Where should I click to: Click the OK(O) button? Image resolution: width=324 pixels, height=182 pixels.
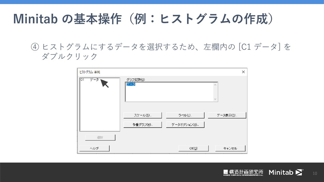(193, 149)
